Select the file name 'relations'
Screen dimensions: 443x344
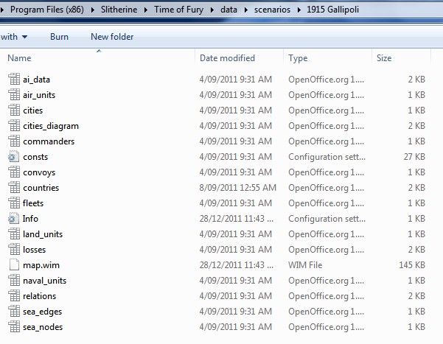click(40, 296)
